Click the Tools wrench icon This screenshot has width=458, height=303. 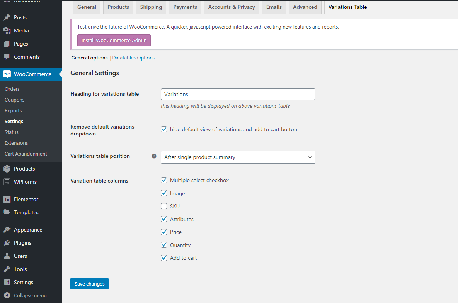pyautogui.click(x=7, y=269)
